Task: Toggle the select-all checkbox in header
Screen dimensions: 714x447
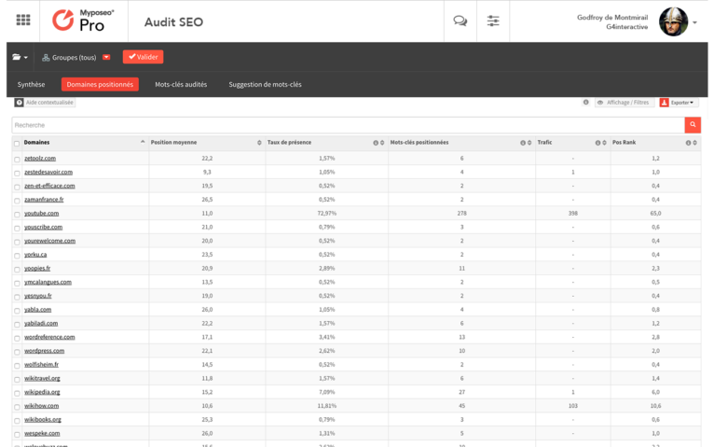Action: point(17,144)
